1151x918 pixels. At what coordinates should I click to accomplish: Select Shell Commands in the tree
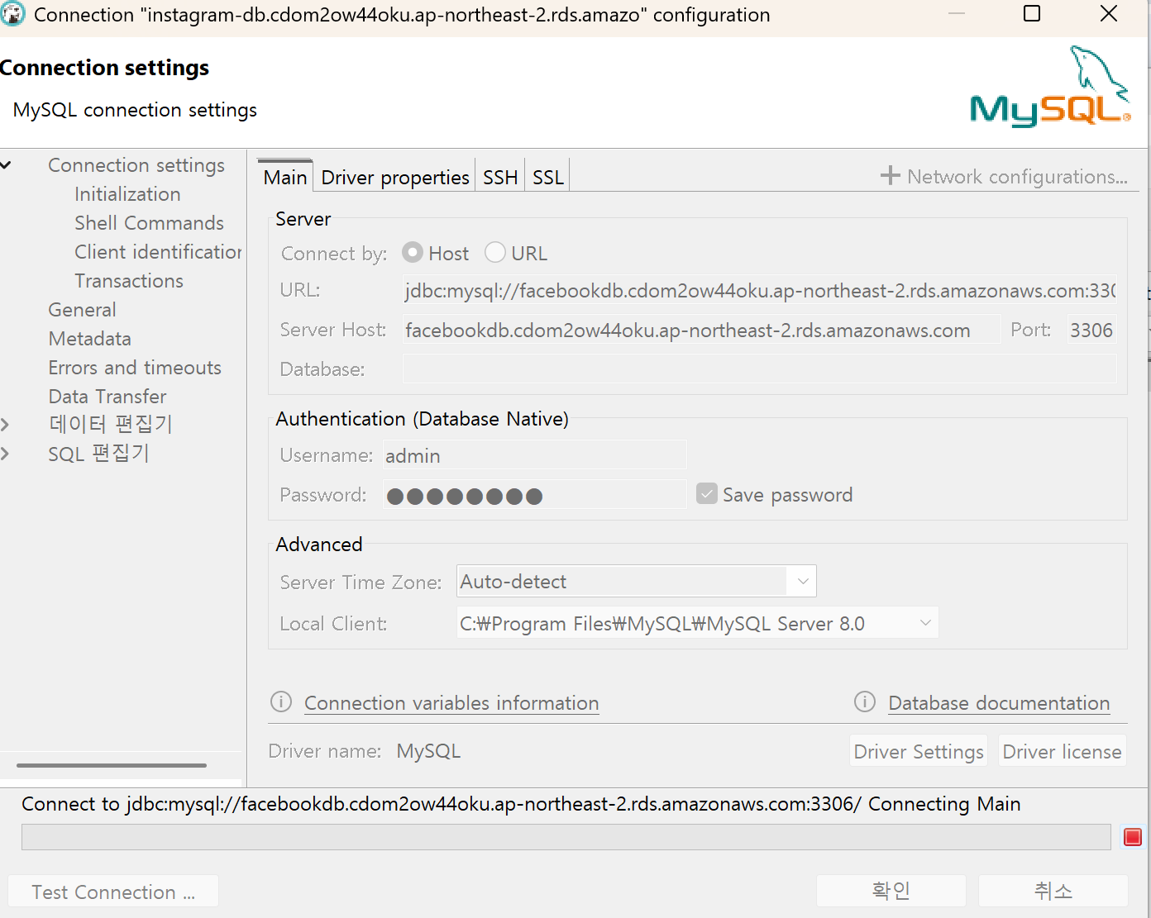click(149, 223)
